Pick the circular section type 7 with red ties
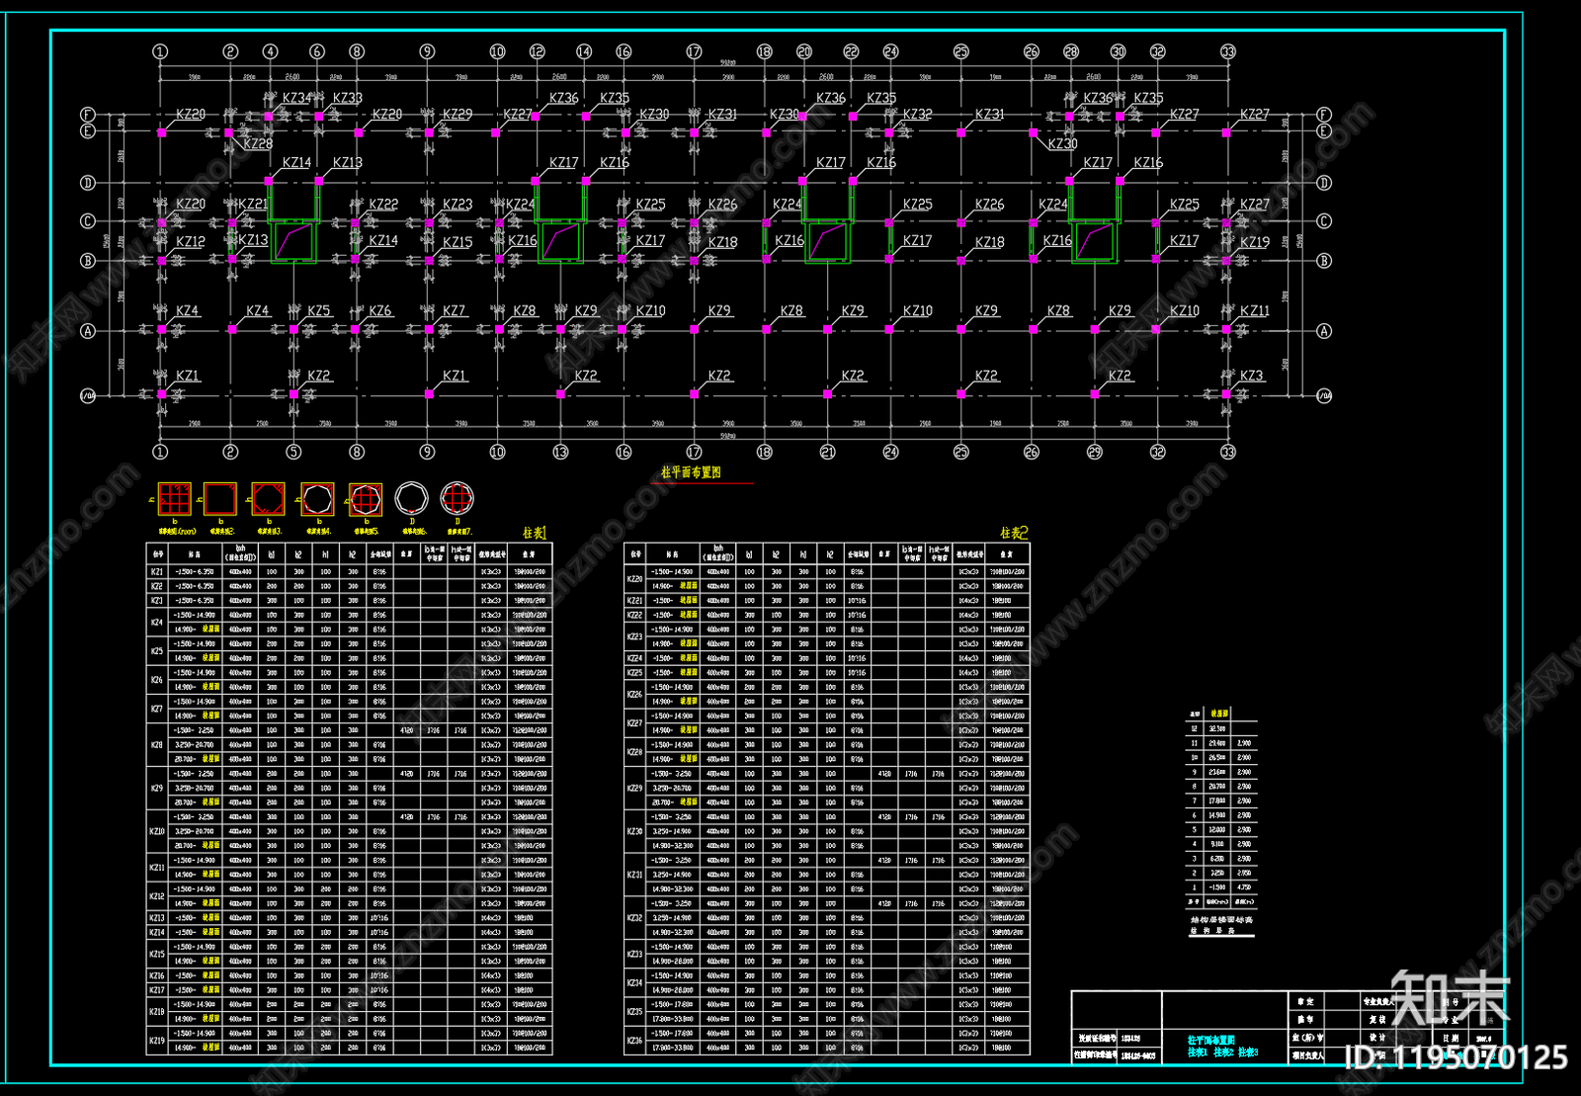Screen dimensions: 1581x1096 click(457, 499)
